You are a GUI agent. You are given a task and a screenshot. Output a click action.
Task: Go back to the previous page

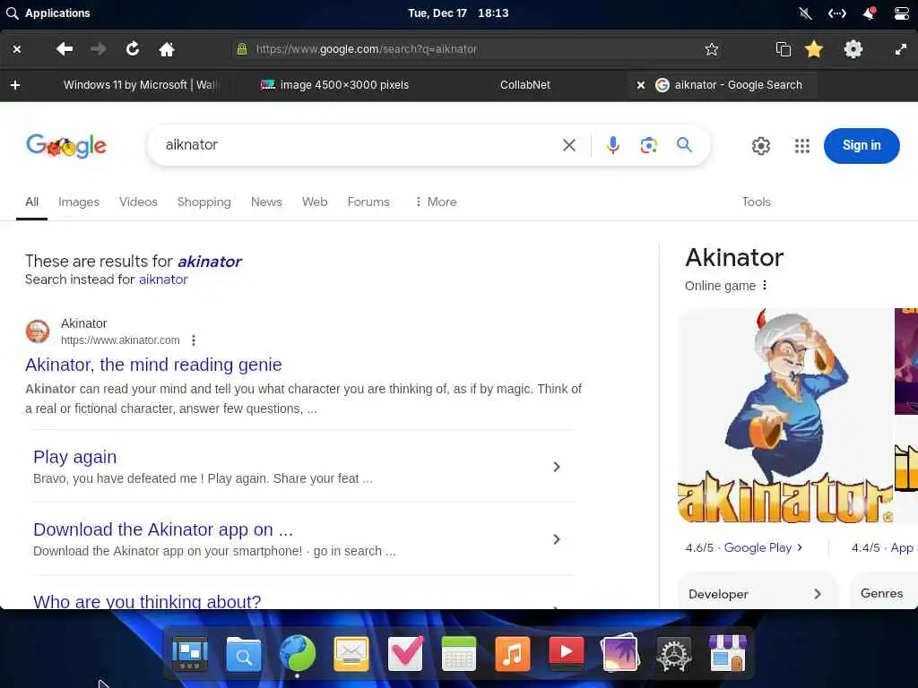pos(65,49)
